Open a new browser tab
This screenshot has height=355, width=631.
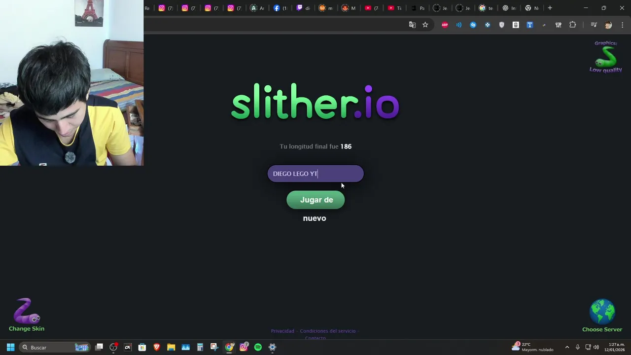(x=550, y=8)
